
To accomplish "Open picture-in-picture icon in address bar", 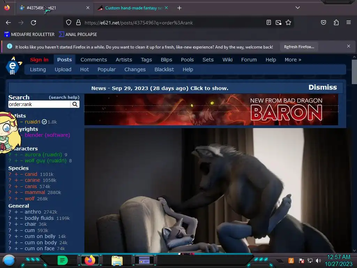I will point(279,22).
